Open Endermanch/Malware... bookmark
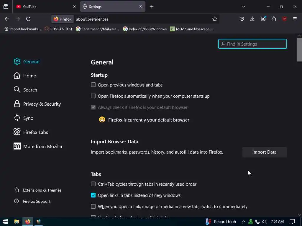302x226 pixels. pos(97,29)
